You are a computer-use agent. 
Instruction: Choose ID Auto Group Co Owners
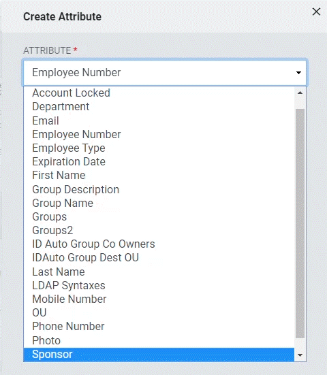coord(159,244)
